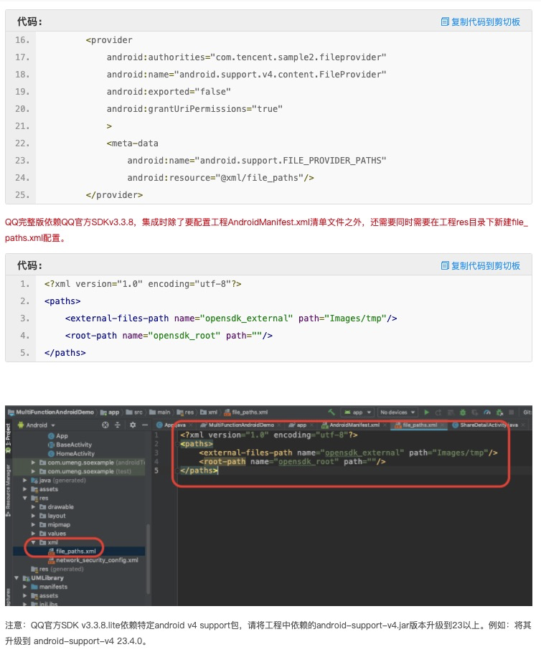Click the red QQ SDK v3.3.8 note paragraph
Viewport: 541px width, 652px height.
pyautogui.click(x=266, y=230)
